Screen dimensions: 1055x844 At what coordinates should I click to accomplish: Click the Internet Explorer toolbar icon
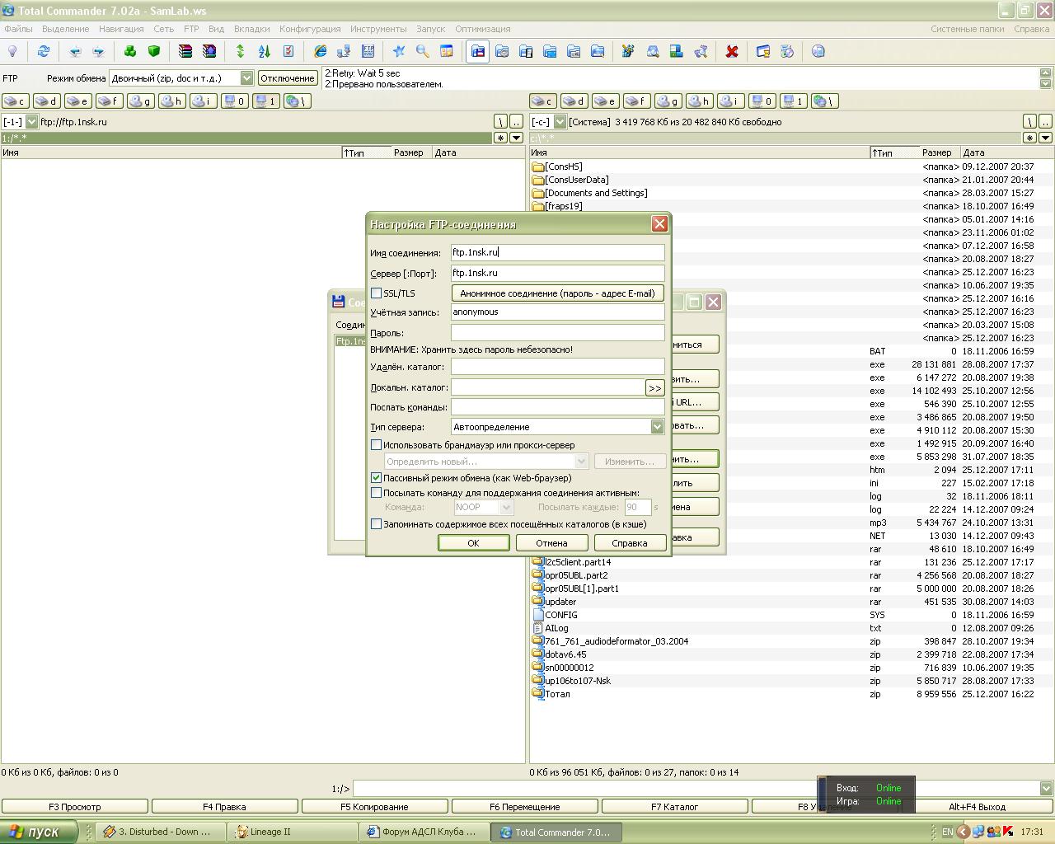pyautogui.click(x=320, y=51)
